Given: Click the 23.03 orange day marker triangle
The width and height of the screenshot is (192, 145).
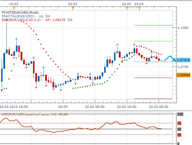Looking at the screenshot, I should (x=139, y=8).
